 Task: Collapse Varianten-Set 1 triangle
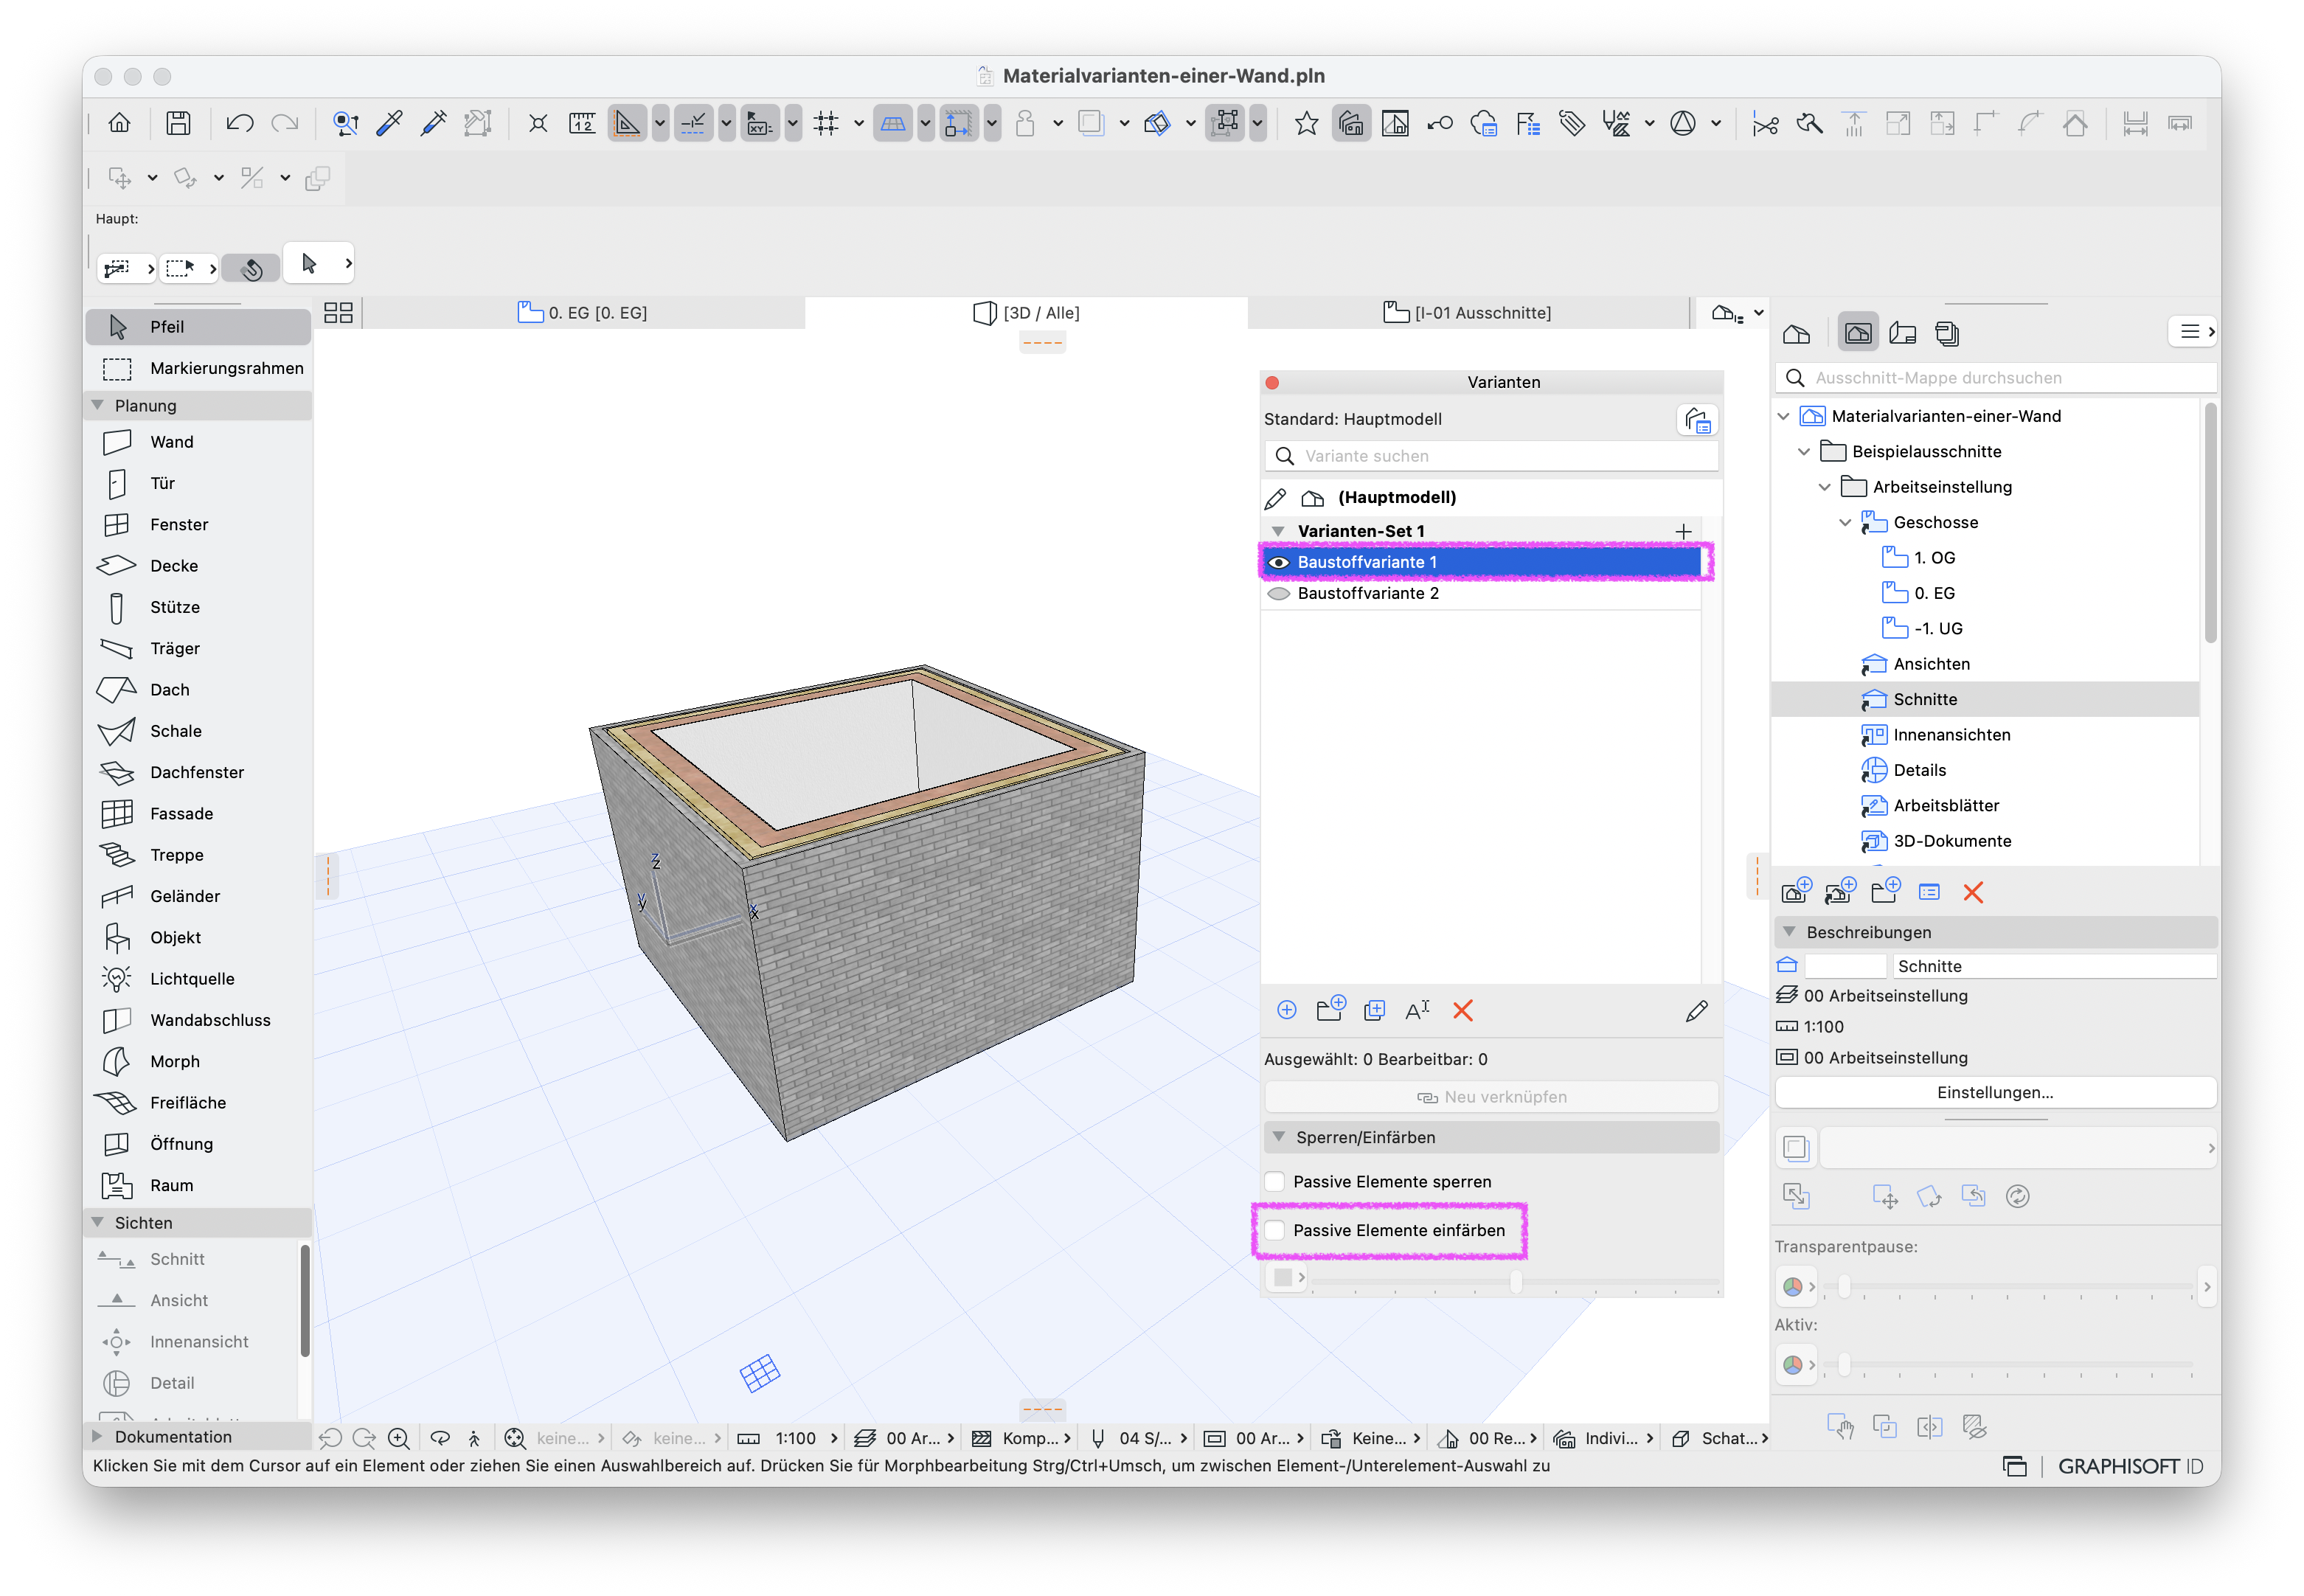click(1278, 531)
